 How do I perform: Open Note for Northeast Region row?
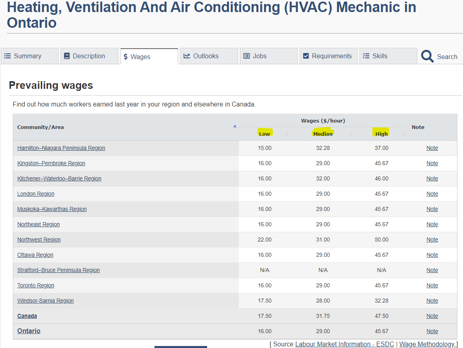[432, 224]
